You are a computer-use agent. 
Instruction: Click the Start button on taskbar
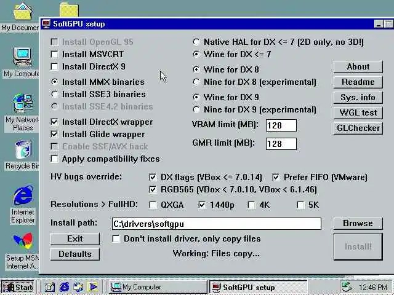click(x=18, y=287)
